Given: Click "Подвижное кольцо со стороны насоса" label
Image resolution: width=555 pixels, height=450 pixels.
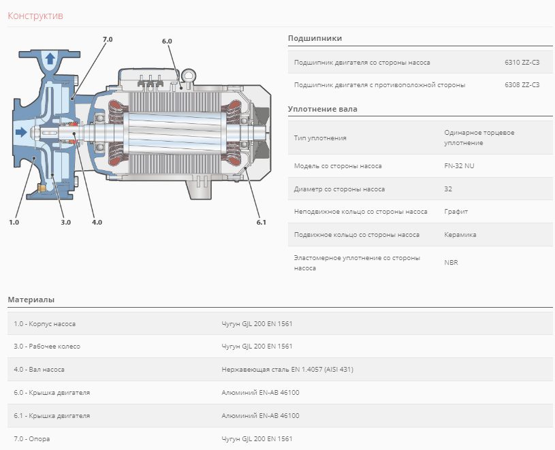Looking at the screenshot, I should pyautogui.click(x=357, y=235).
